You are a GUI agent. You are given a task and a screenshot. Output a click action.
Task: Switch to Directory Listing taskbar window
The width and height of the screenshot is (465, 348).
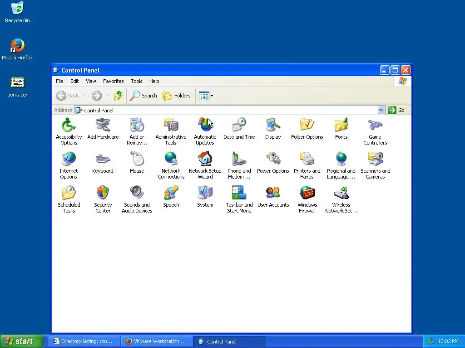coord(84,341)
